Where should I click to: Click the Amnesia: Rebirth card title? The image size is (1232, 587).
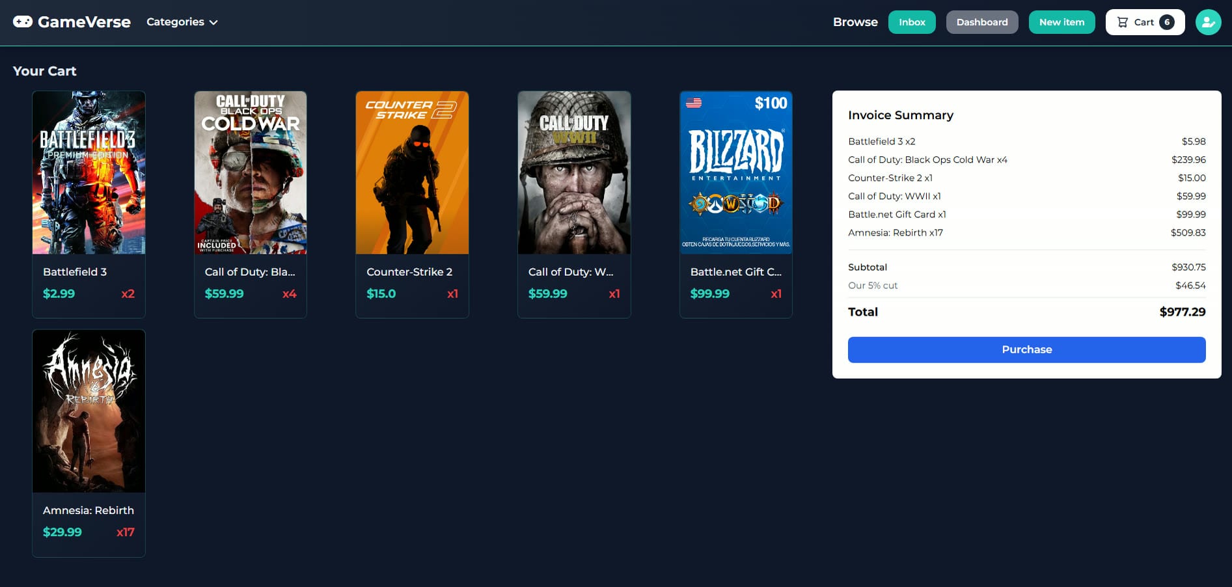click(89, 510)
